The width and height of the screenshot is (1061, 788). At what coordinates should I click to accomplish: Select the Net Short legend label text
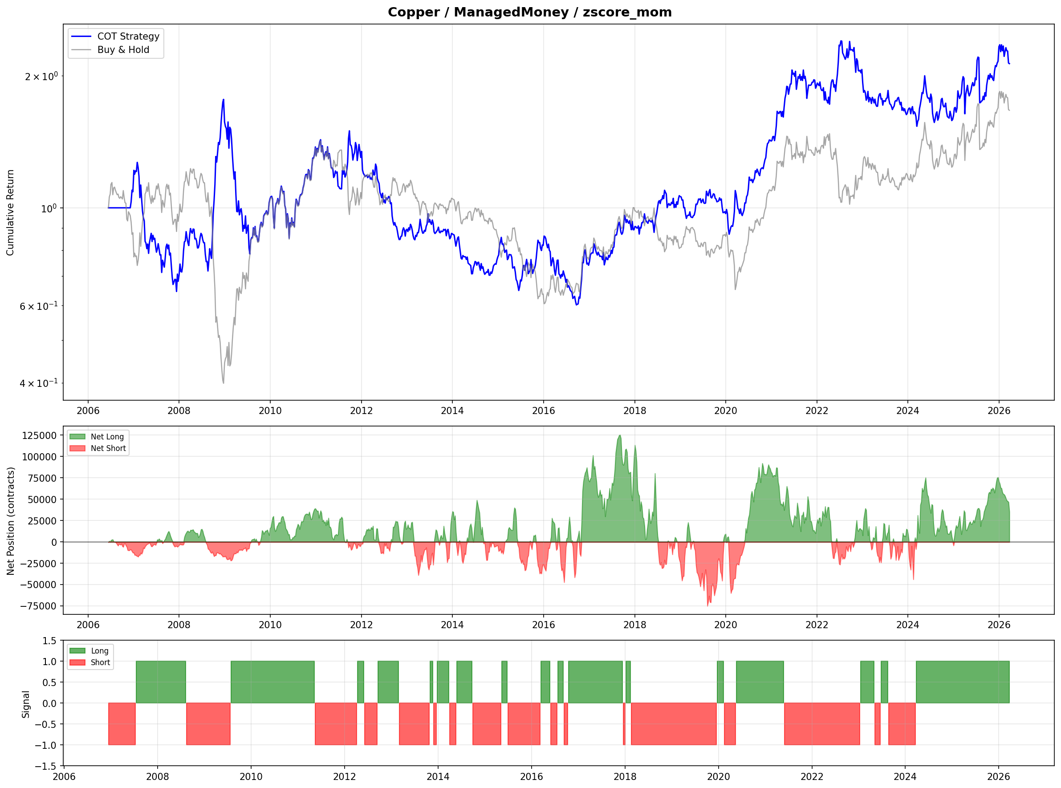pos(108,448)
